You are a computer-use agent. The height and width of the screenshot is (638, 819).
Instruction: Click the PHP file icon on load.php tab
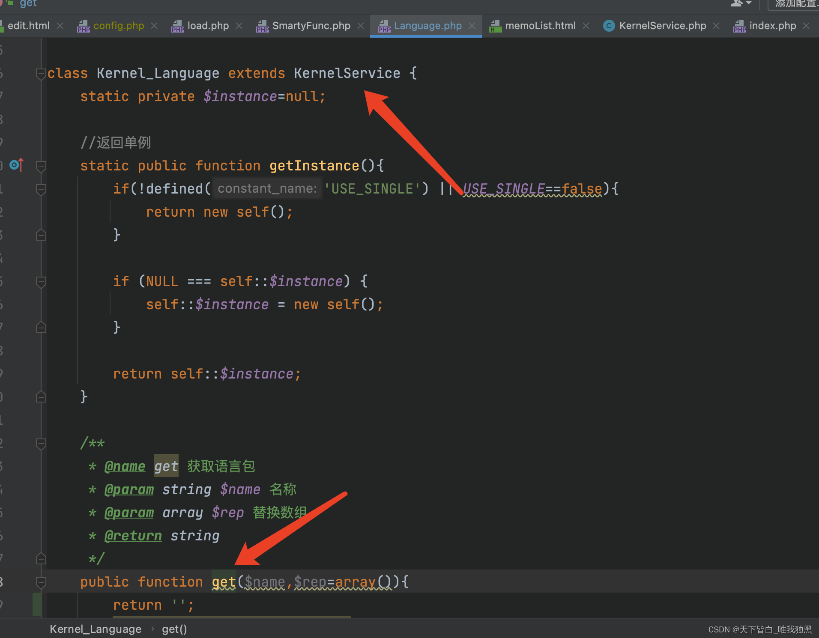(177, 26)
